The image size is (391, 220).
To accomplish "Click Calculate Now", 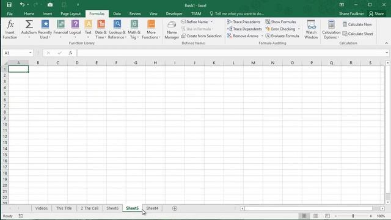I will pos(357,24).
